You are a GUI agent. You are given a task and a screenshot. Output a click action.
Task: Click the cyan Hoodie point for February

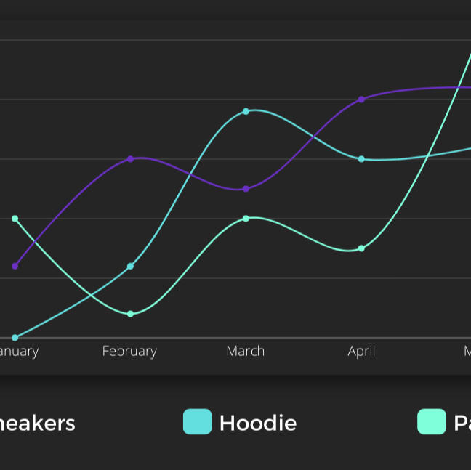pyautogui.click(x=130, y=266)
